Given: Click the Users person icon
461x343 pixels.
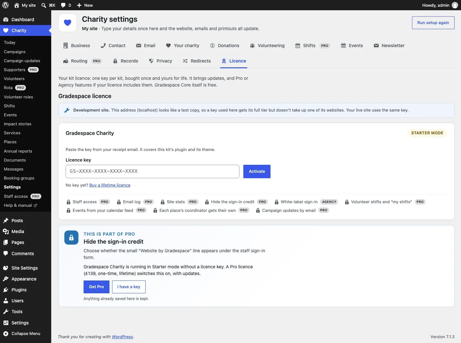Looking at the screenshot, I should (x=6, y=301).
